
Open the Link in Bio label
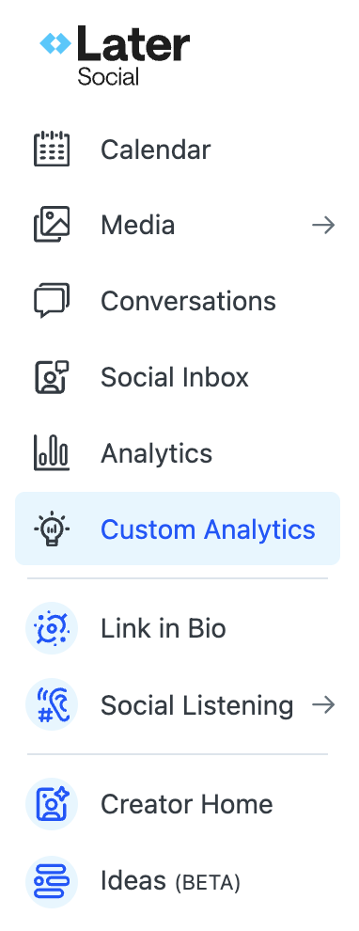click(x=164, y=629)
